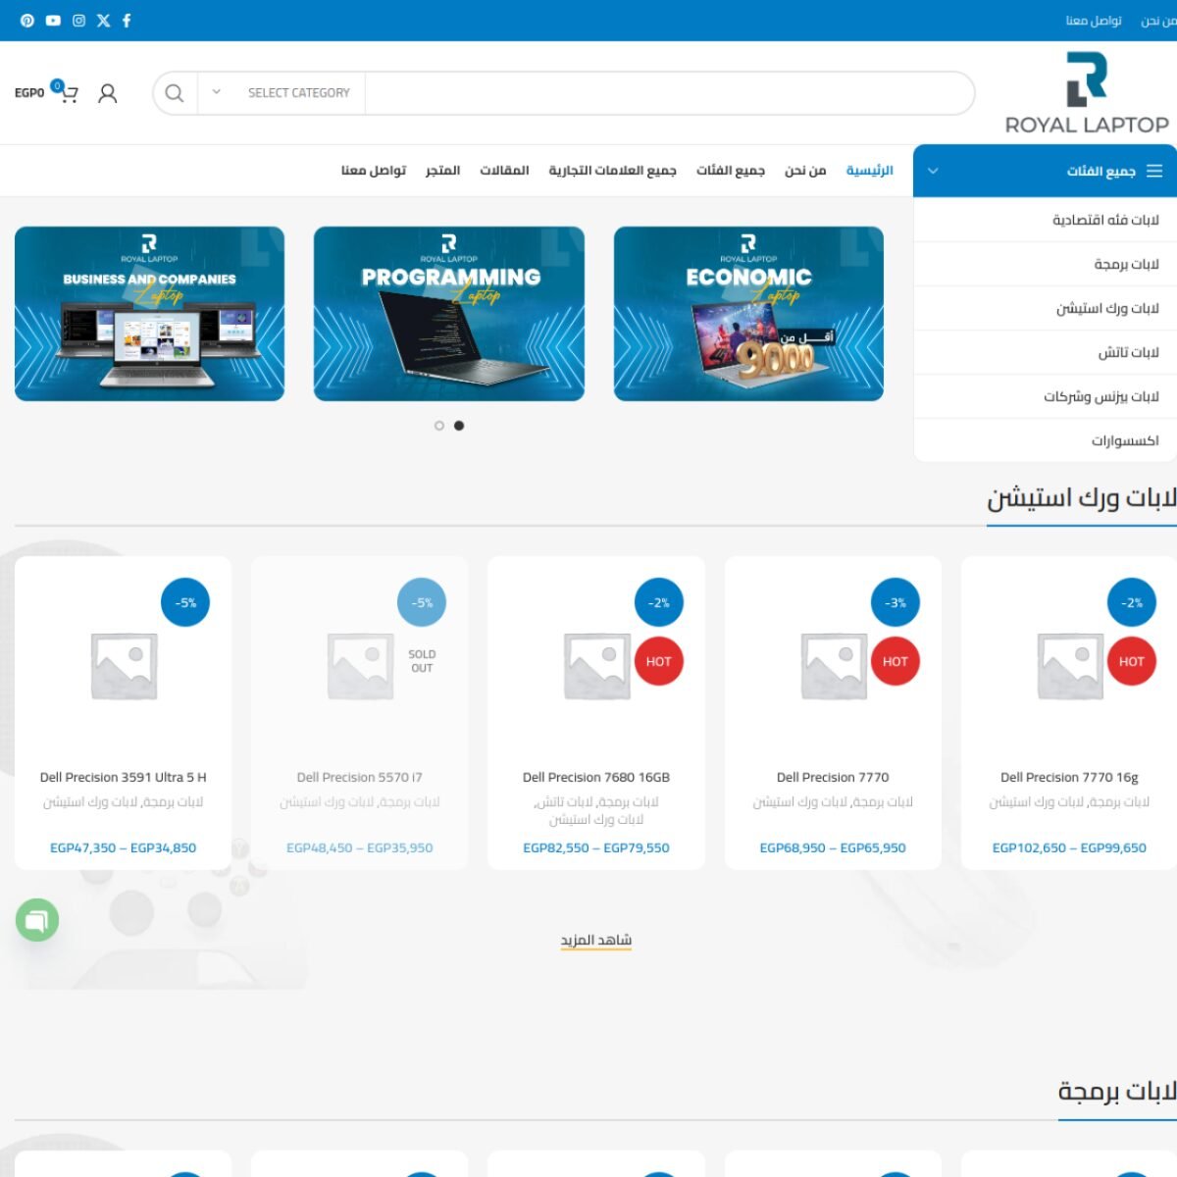Open تواصل معنا in main navigation
This screenshot has height=1177, width=1177.
coord(374,171)
